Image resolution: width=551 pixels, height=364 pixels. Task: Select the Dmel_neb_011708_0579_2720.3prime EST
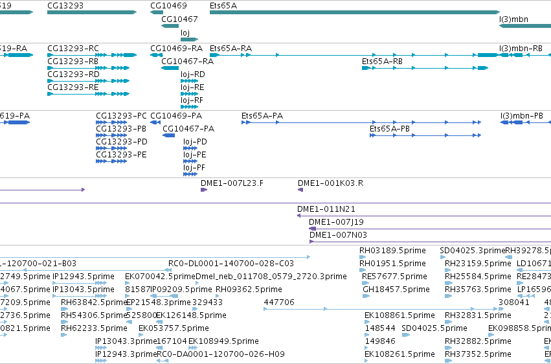pyautogui.click(x=271, y=277)
